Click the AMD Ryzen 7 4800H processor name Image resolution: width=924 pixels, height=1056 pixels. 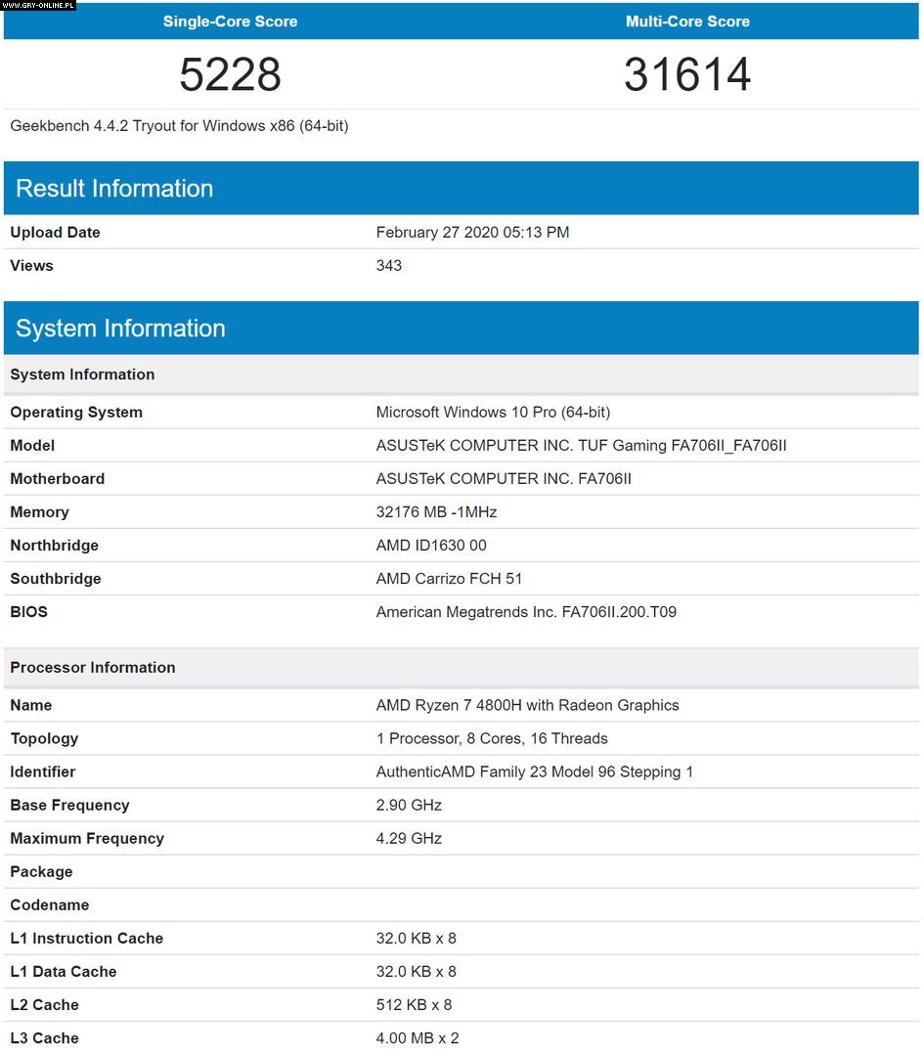click(x=527, y=706)
